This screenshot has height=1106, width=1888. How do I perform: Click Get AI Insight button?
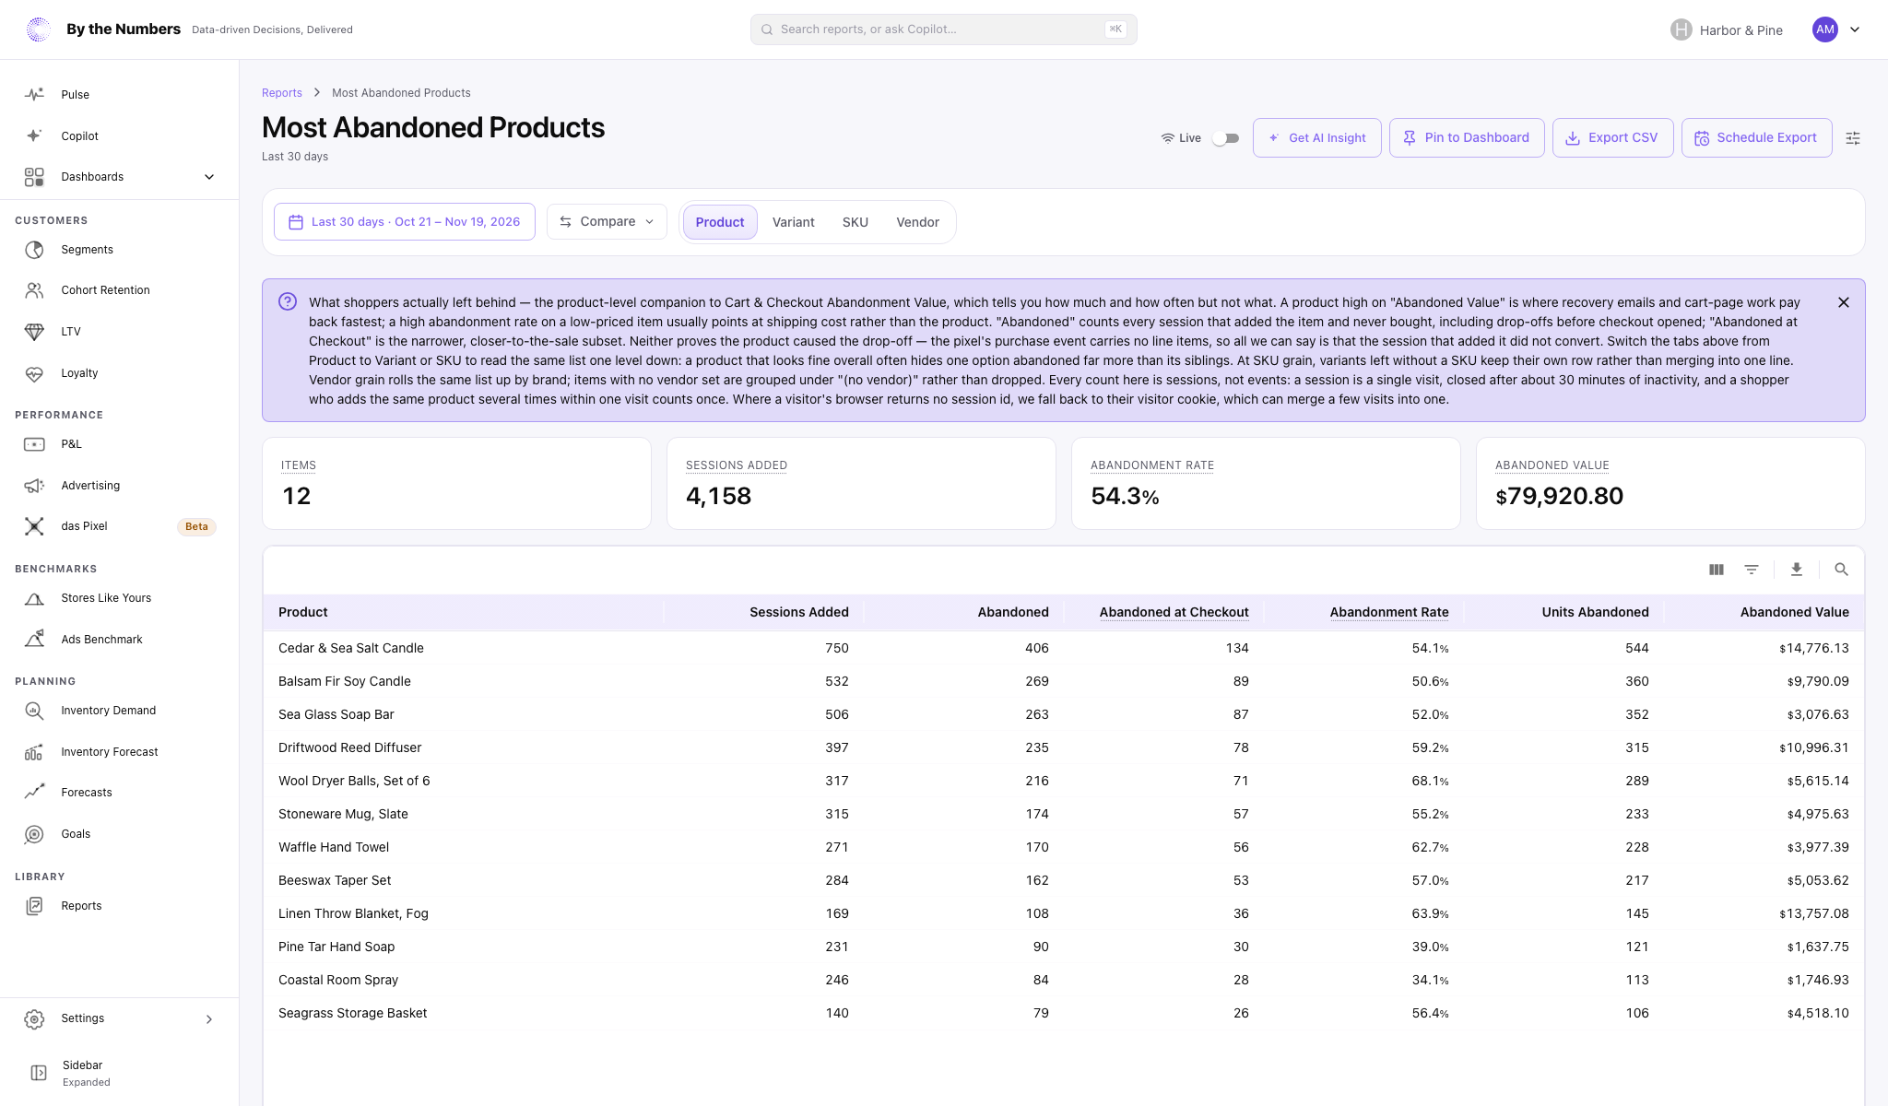tap(1317, 138)
